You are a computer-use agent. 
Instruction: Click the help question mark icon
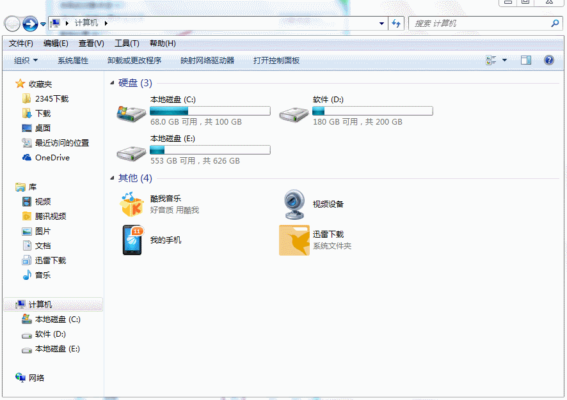[x=549, y=60]
